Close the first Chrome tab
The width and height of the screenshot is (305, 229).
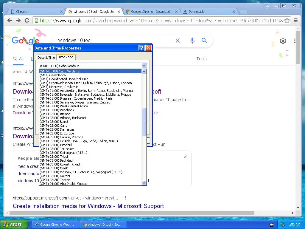tap(61, 12)
